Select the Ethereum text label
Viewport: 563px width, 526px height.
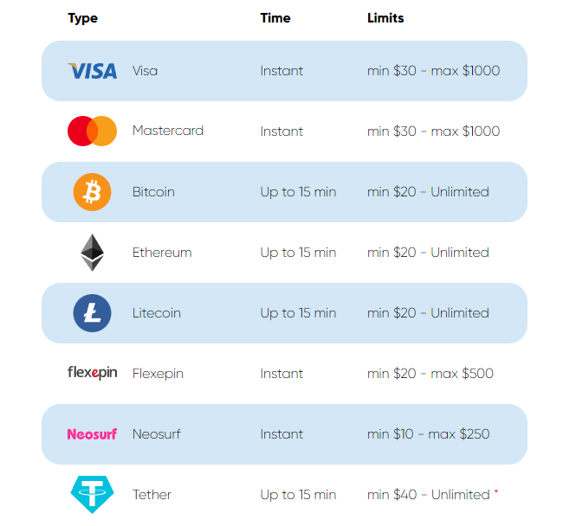click(x=162, y=253)
